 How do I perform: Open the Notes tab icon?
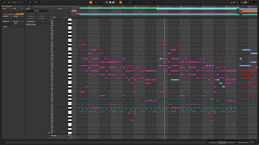pyautogui.click(x=29, y=6)
